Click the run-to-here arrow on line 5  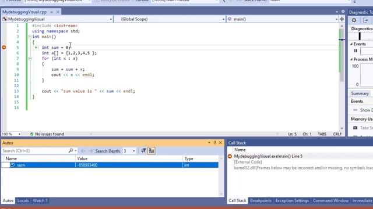[36, 48]
